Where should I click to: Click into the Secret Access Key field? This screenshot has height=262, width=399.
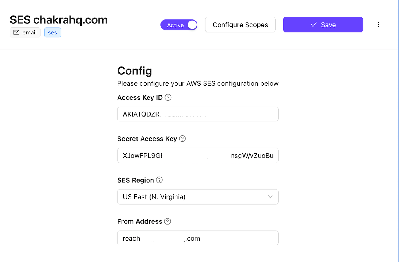(197, 156)
